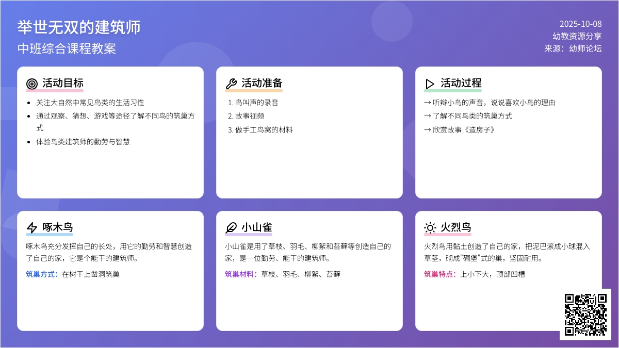Select the 幼教资源分享 header label

(x=577, y=35)
